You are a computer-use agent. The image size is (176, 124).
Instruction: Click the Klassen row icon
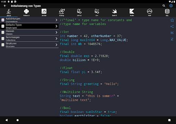tap(3, 32)
